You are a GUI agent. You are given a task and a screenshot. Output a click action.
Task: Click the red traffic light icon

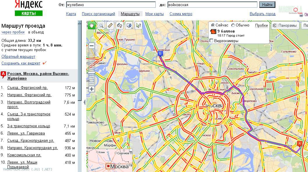coord(213,31)
